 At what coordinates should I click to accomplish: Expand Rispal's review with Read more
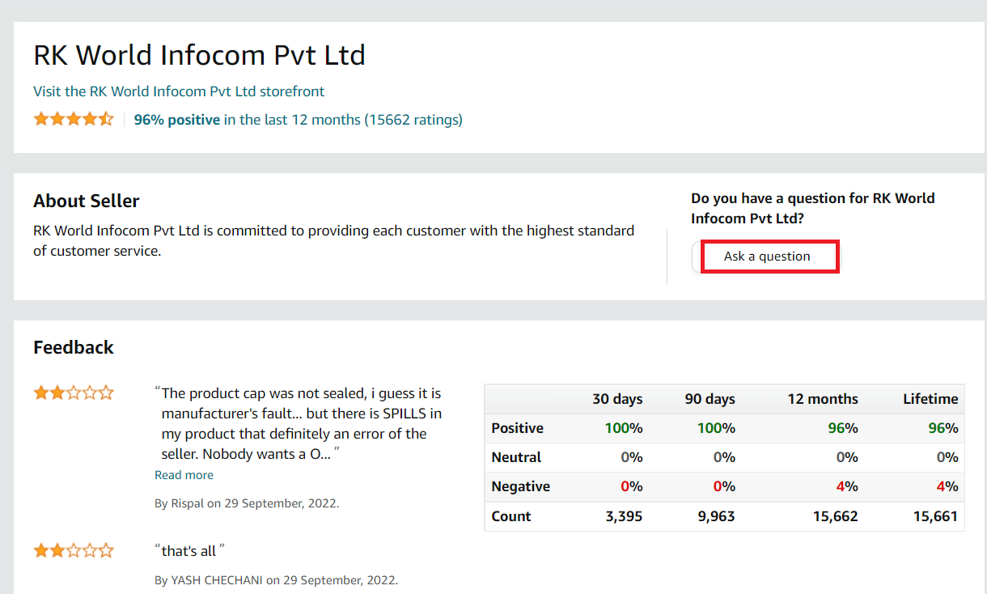click(184, 475)
